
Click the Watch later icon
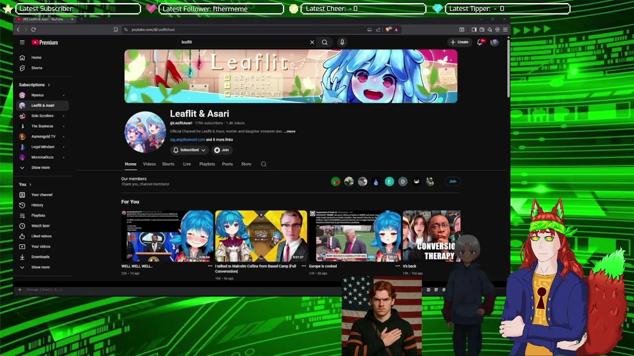coord(22,226)
